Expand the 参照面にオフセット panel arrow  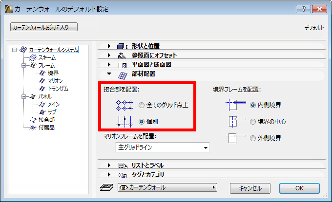109,55
